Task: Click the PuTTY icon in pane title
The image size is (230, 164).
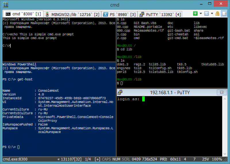Action: coord(120,92)
